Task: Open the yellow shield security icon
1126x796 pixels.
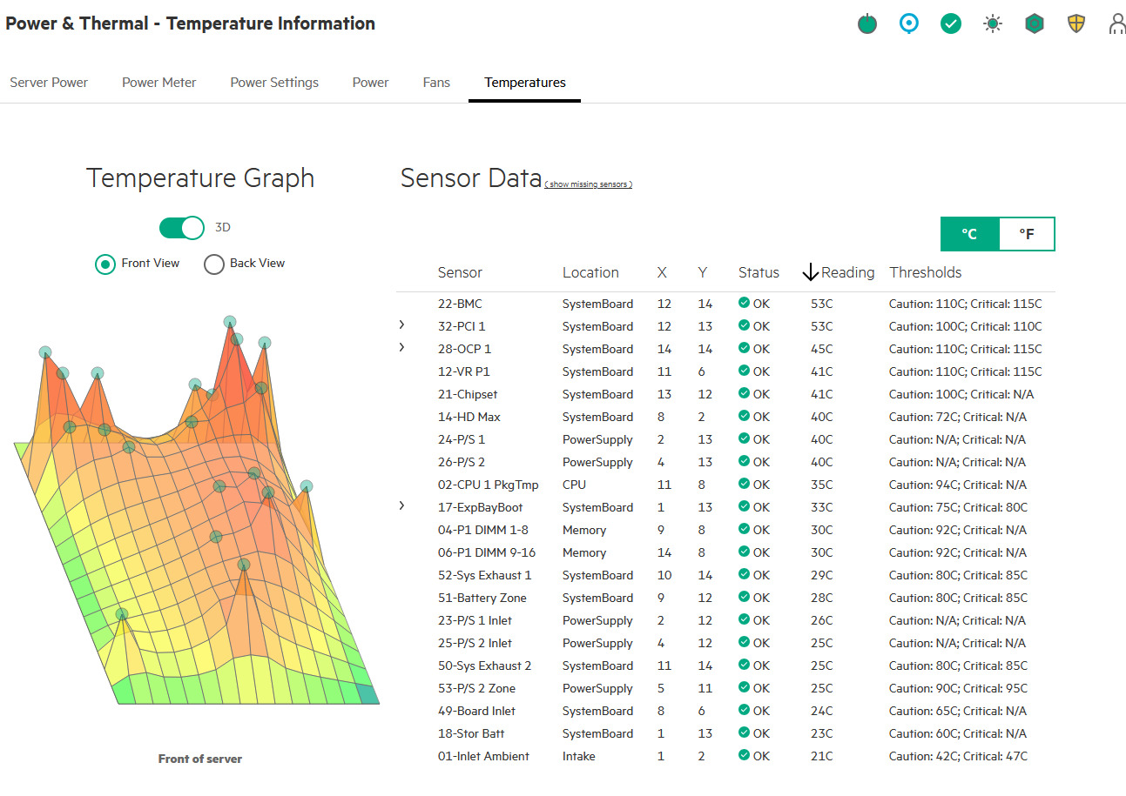Action: 1076,24
